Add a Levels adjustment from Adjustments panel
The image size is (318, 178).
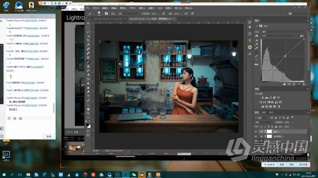pyautogui.click(x=267, y=98)
